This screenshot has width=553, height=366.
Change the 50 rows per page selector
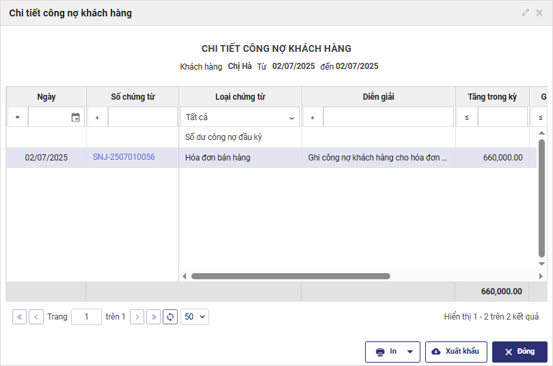(x=195, y=317)
